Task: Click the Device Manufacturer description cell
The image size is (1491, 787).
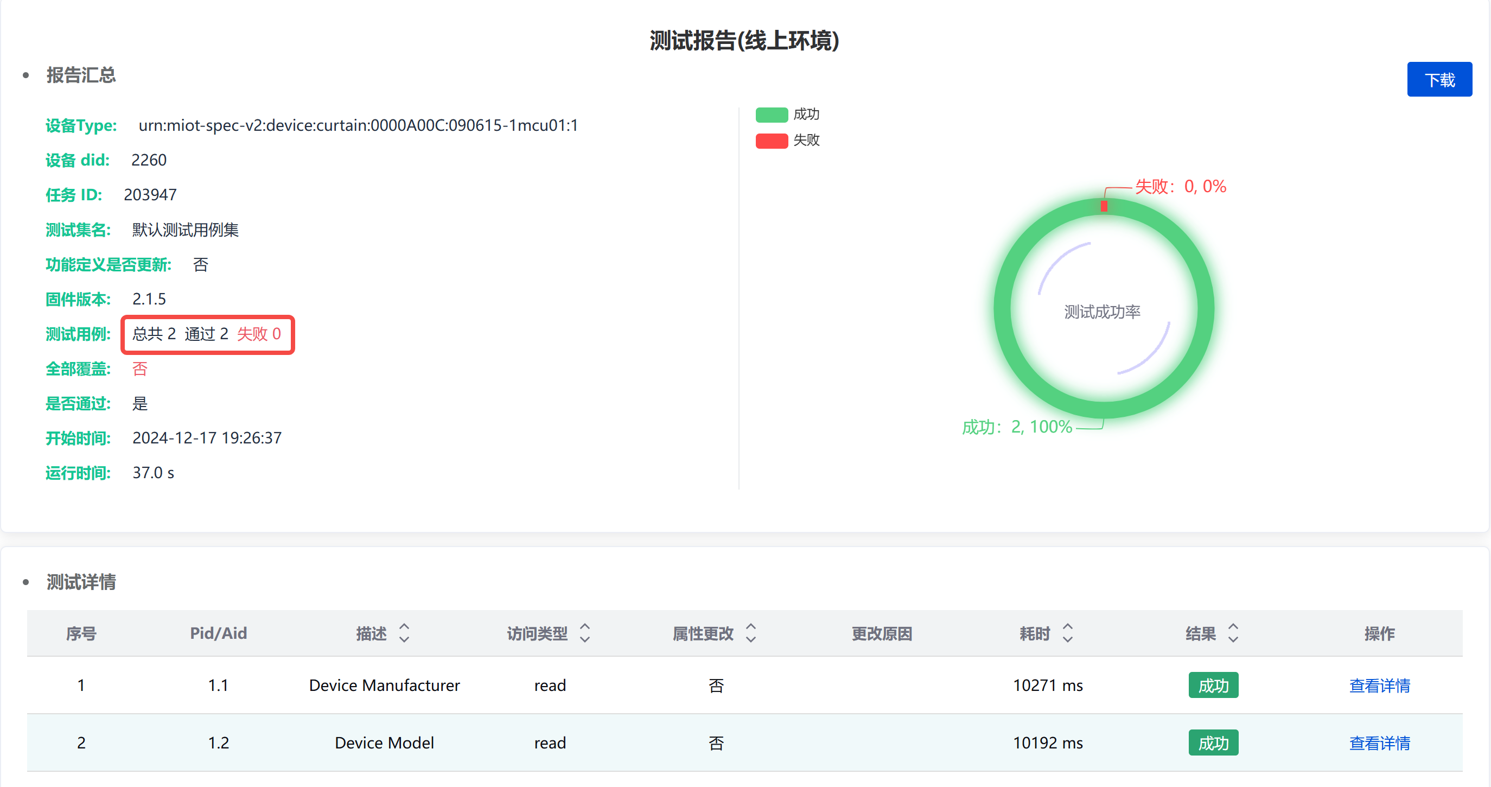Action: pyautogui.click(x=384, y=685)
